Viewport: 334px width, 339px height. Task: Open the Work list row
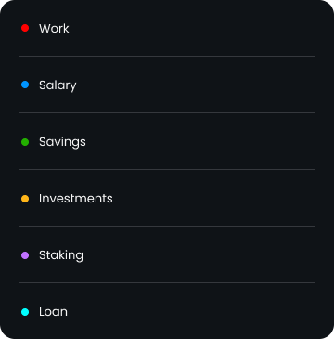(x=167, y=28)
